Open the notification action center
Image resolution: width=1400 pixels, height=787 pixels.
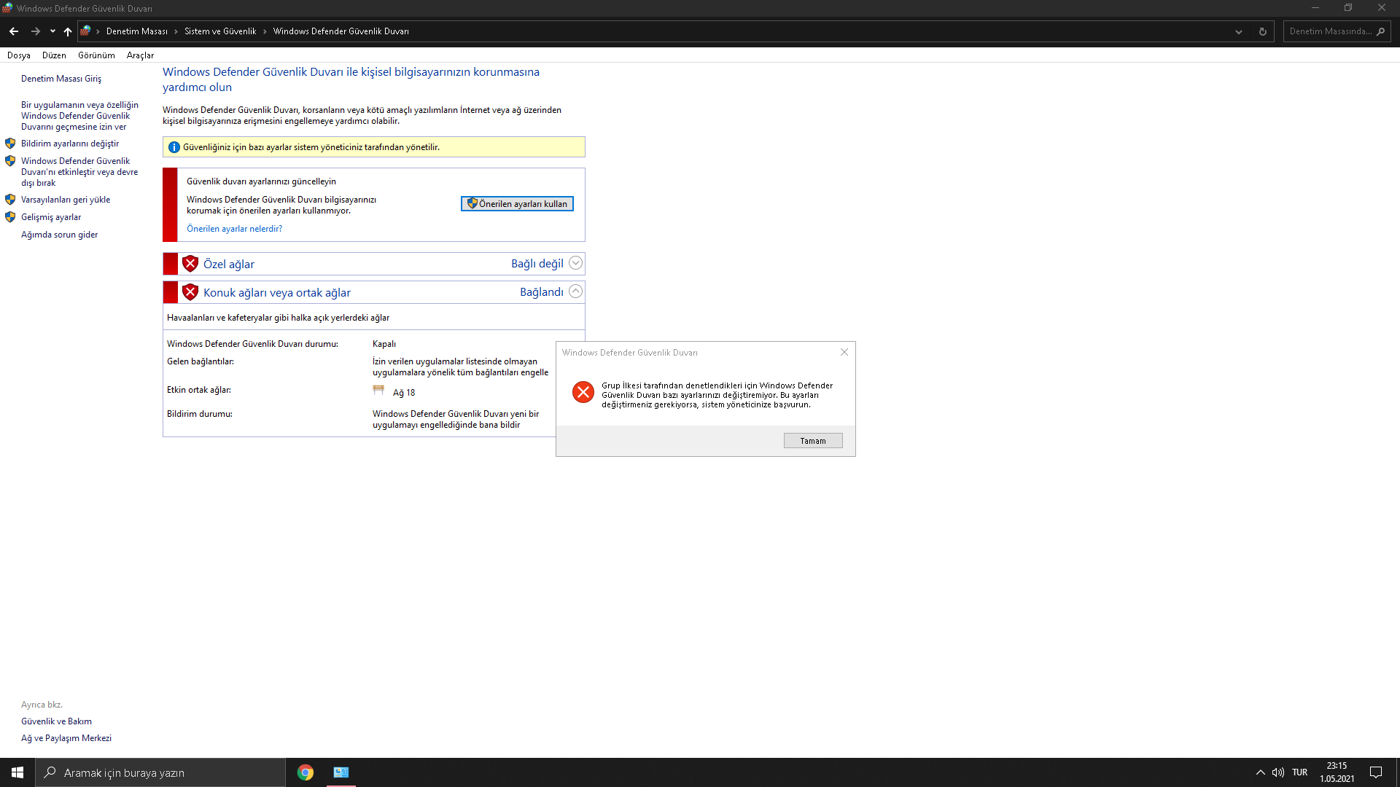(x=1376, y=772)
